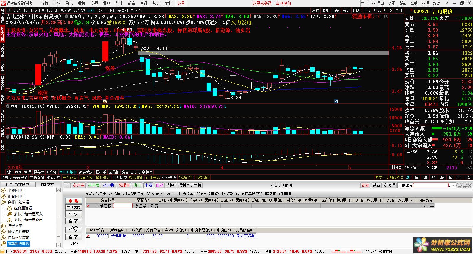Click the 手工输入额度 cell
This screenshot has width=473, height=254.
[x=147, y=206]
